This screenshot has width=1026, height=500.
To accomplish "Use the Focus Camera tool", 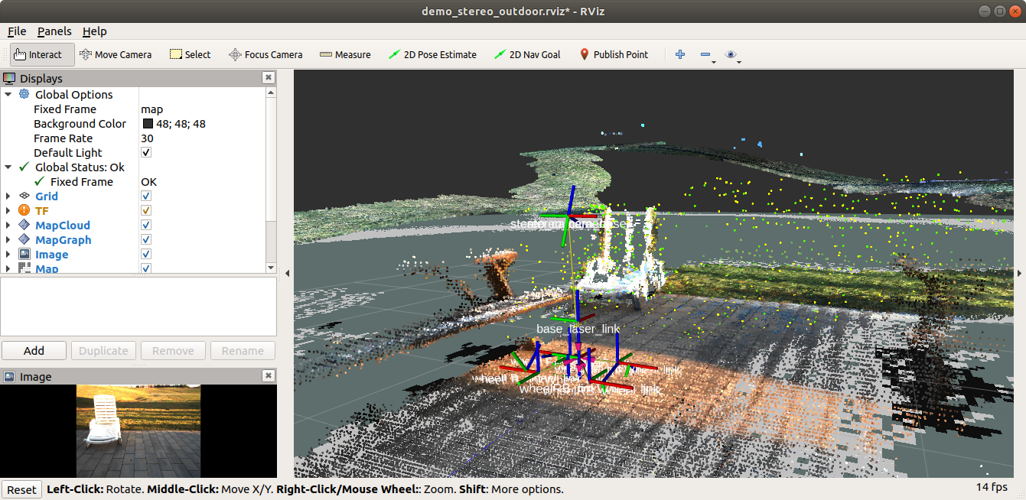I will (x=265, y=54).
